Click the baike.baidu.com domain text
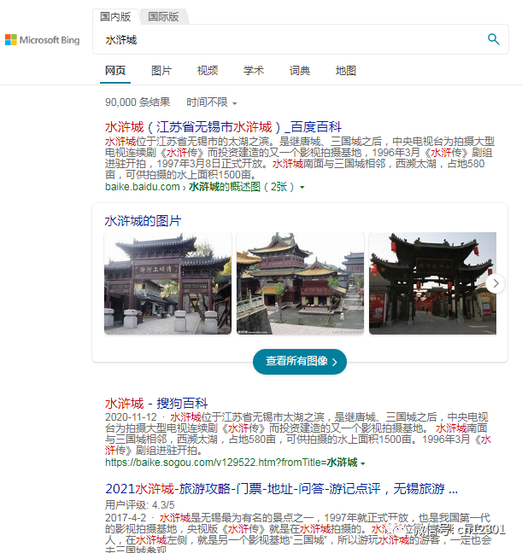Screen dimensions: 522x553 pos(143,187)
